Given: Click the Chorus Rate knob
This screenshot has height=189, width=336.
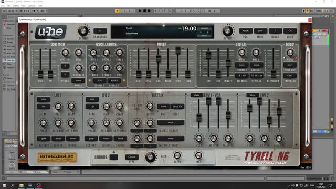Looking at the screenshot, I should [x=151, y=157].
